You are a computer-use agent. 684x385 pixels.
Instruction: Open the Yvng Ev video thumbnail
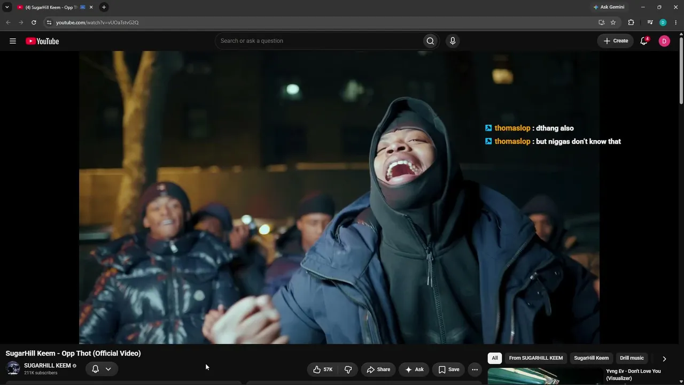(x=545, y=376)
